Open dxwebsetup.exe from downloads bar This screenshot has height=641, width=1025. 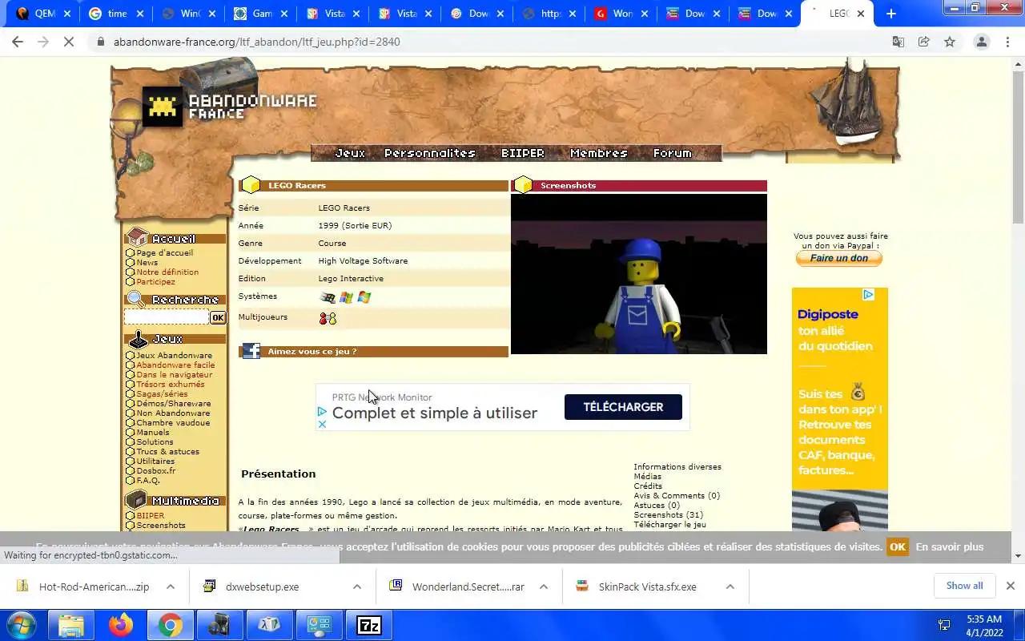click(x=262, y=587)
